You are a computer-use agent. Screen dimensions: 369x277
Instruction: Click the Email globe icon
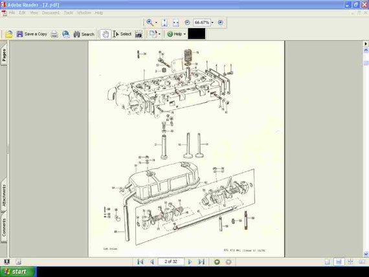(x=66, y=34)
